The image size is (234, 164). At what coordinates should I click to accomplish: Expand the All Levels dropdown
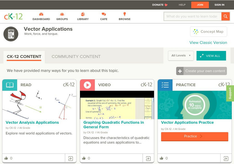(181, 56)
